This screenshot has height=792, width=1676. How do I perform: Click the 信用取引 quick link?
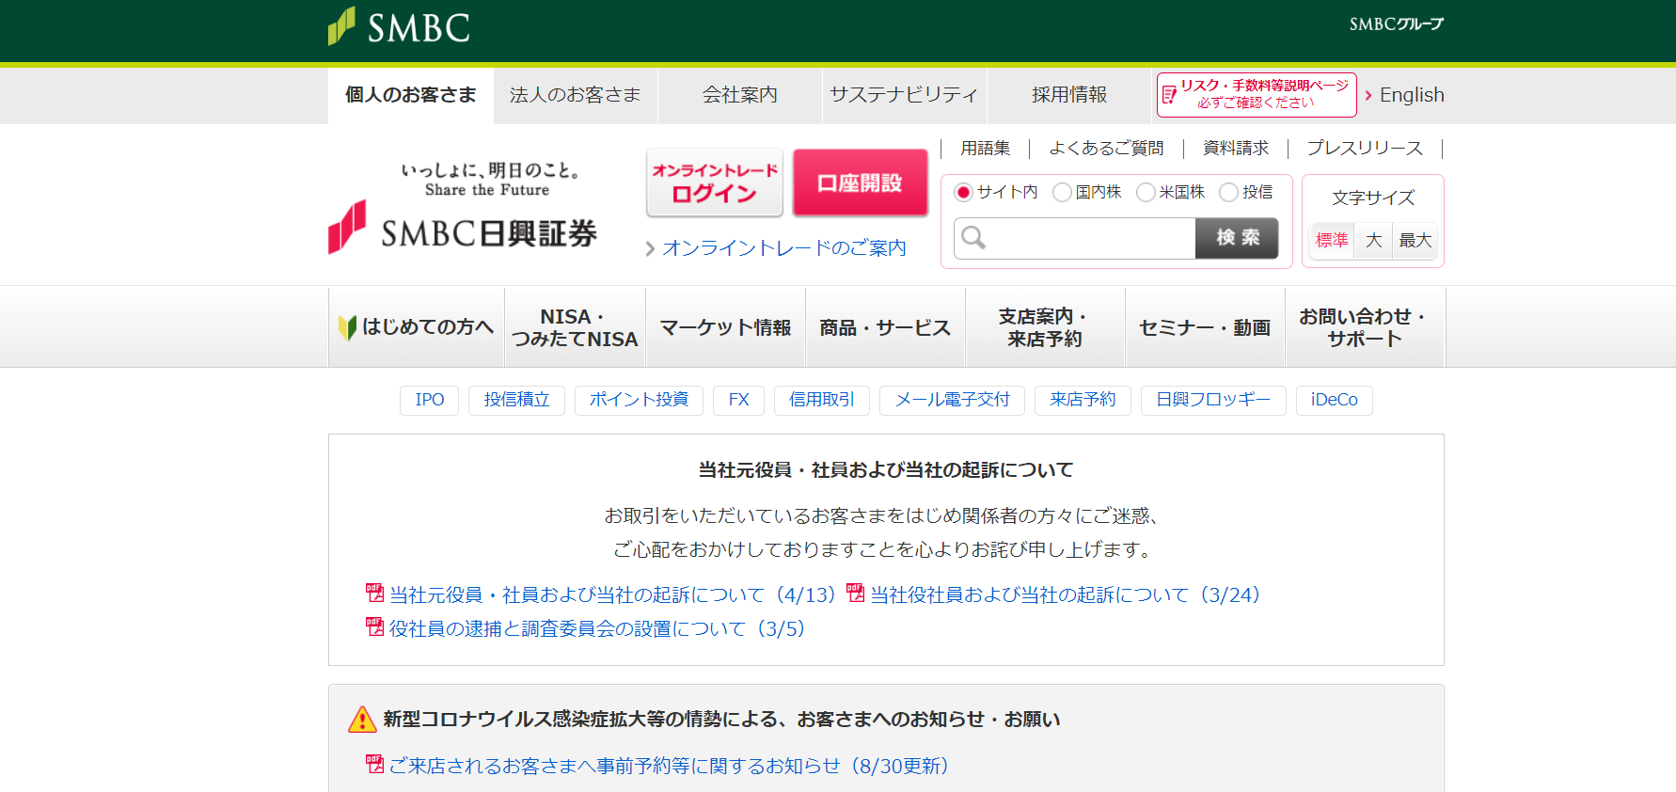pyautogui.click(x=822, y=400)
